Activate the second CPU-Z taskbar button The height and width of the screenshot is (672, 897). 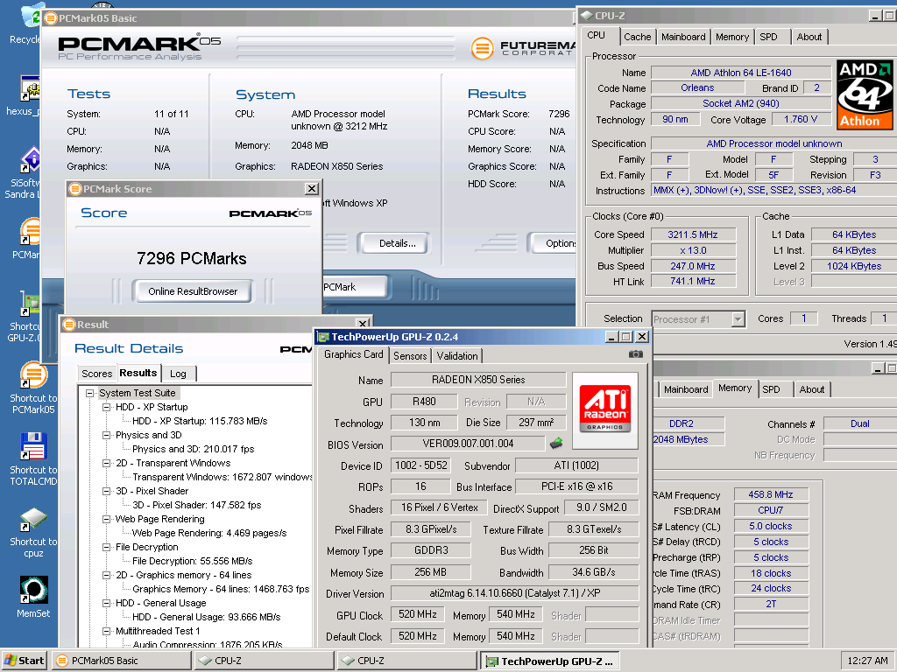pos(406,661)
